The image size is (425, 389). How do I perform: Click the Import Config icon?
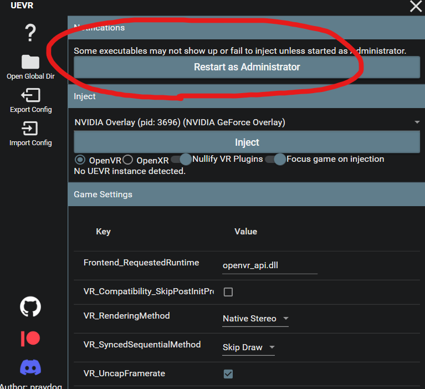coord(30,128)
